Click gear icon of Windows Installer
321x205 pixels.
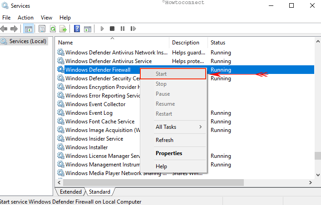pyautogui.click(x=60, y=146)
